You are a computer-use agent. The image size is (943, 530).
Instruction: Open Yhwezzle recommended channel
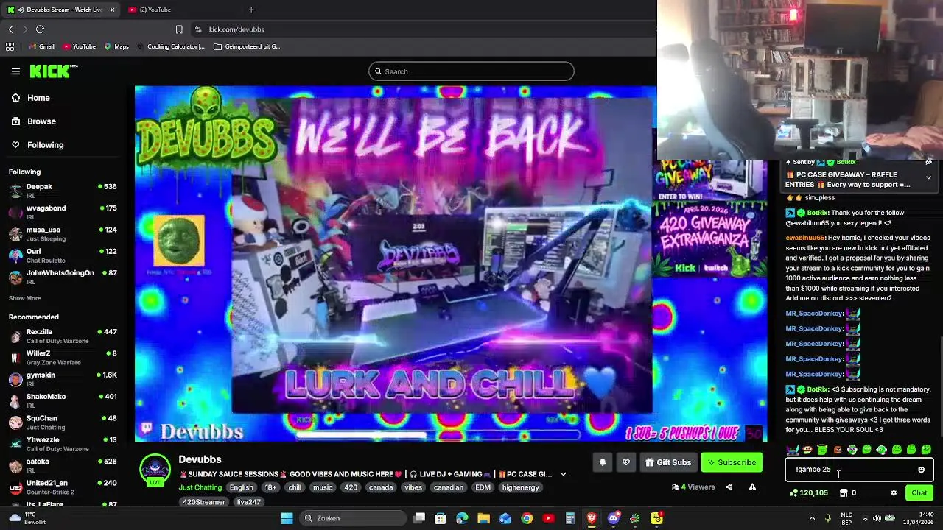[63, 444]
